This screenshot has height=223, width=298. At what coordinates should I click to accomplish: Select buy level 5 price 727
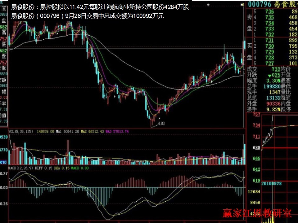pos(269,63)
